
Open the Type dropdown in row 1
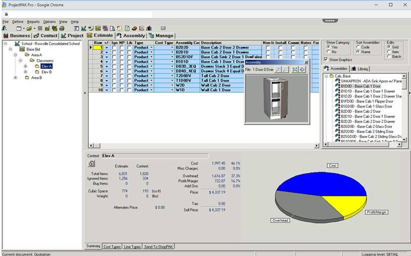click(151, 47)
